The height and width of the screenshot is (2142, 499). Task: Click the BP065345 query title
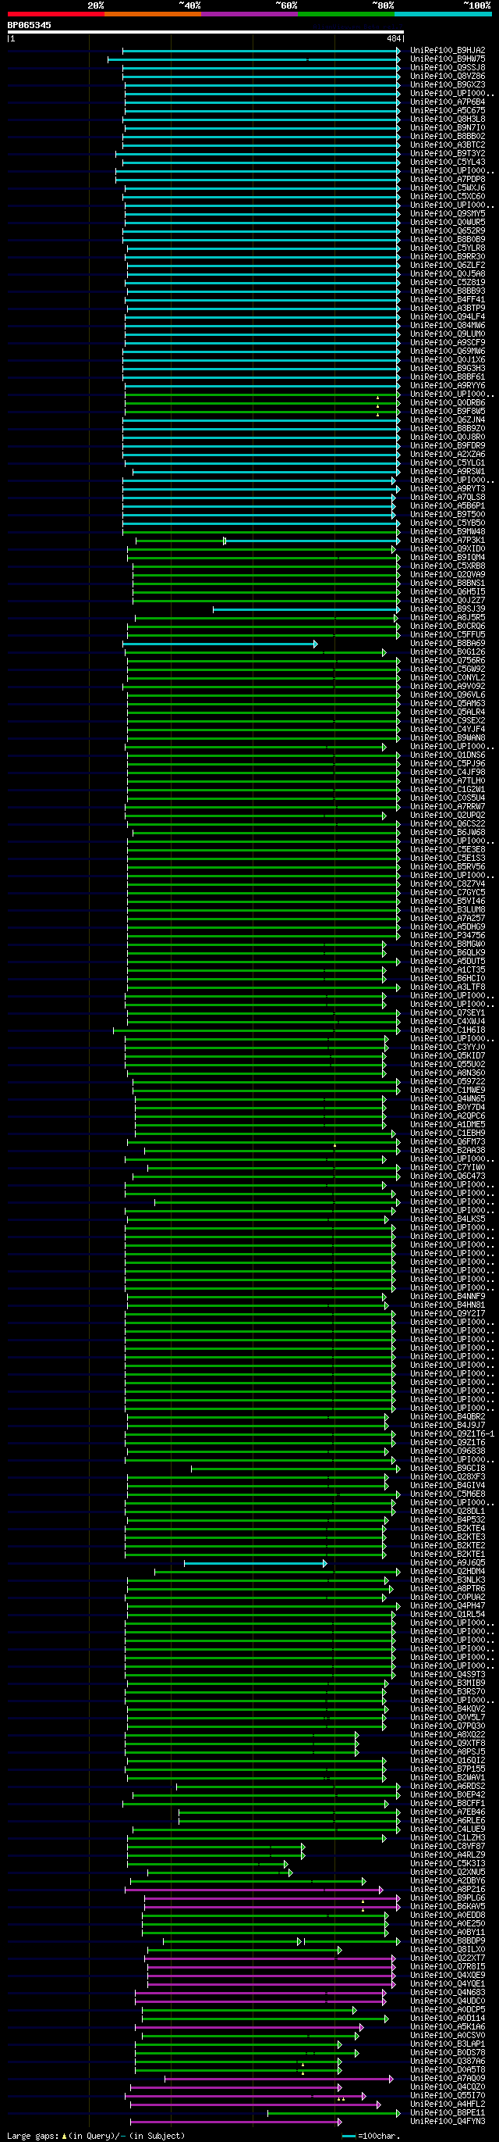click(29, 25)
